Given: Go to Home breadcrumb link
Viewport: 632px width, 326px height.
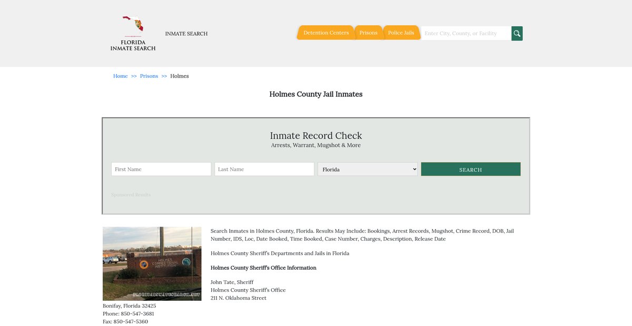Looking at the screenshot, I should tap(121, 76).
